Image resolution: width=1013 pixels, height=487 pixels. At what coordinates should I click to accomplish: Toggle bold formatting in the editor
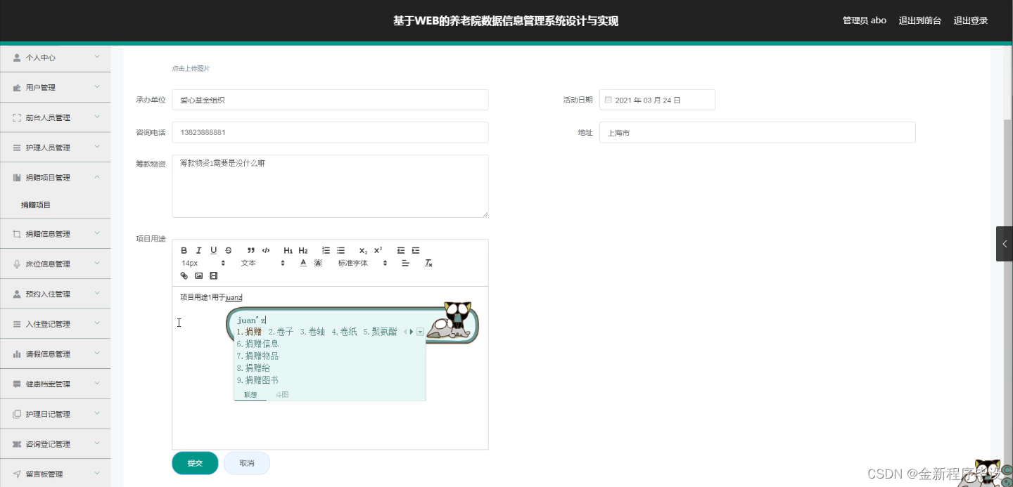184,250
